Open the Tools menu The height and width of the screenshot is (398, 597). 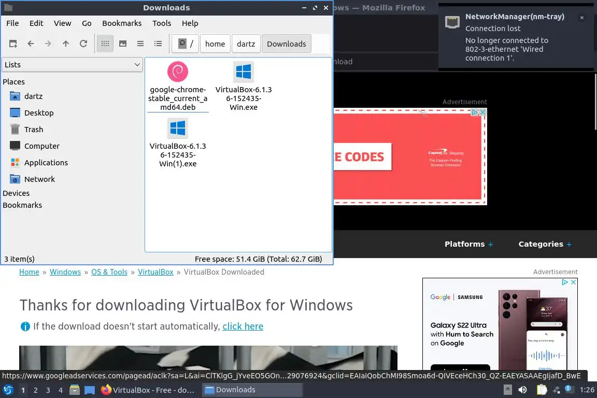[162, 23]
